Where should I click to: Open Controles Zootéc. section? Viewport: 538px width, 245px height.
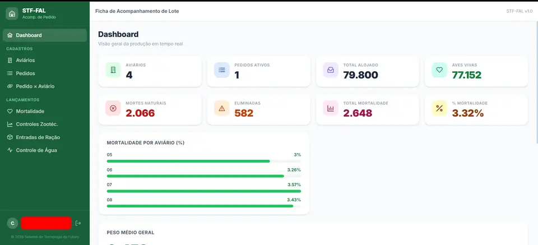point(45,124)
